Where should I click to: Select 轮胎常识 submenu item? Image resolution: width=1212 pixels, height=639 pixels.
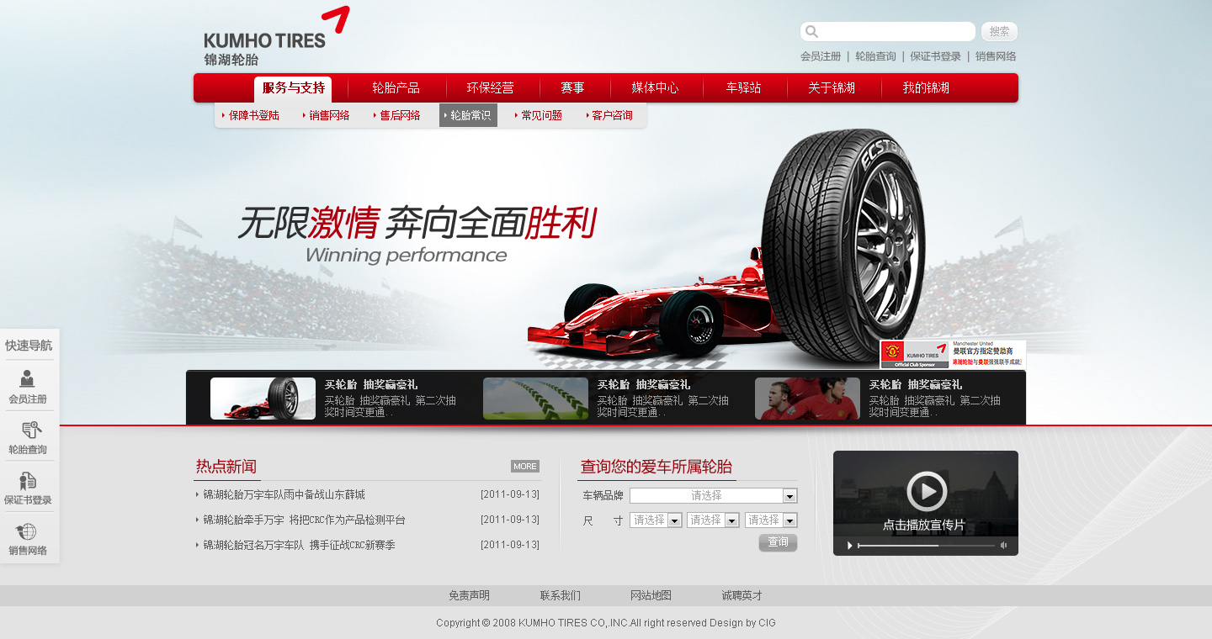coord(468,116)
